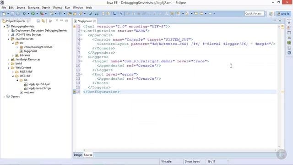This screenshot has width=293, height=165.
Task: Maximize the editor area
Action: pos(280,21)
